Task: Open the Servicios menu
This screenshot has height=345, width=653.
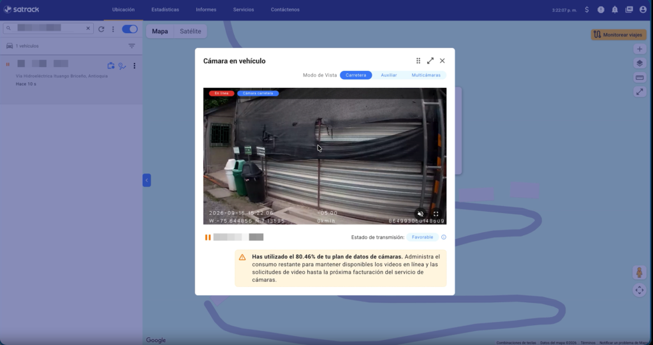Action: tap(243, 10)
